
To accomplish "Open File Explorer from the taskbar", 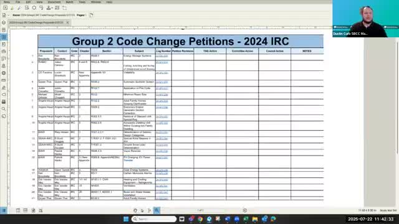I will pos(255,219).
